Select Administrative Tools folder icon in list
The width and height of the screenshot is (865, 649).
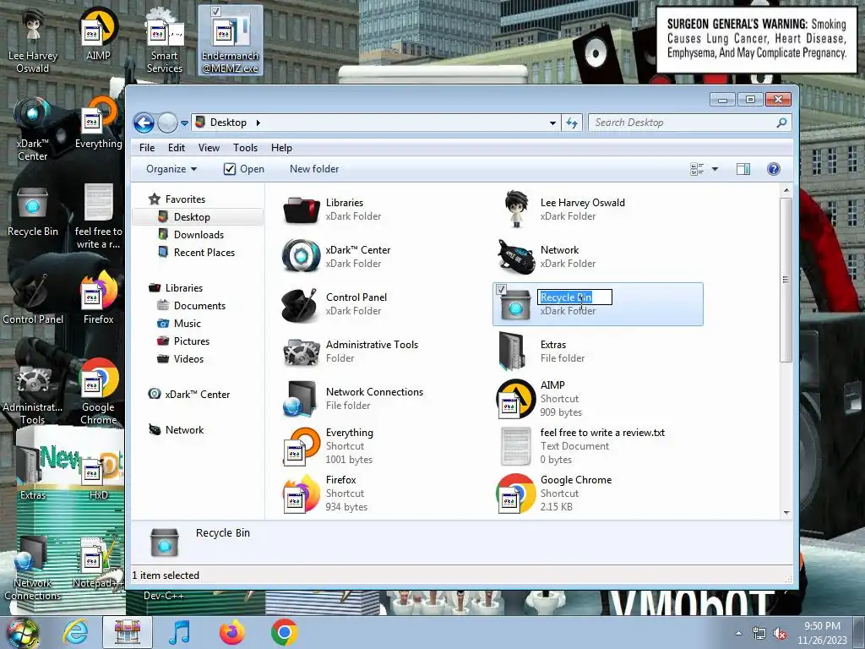coord(301,352)
